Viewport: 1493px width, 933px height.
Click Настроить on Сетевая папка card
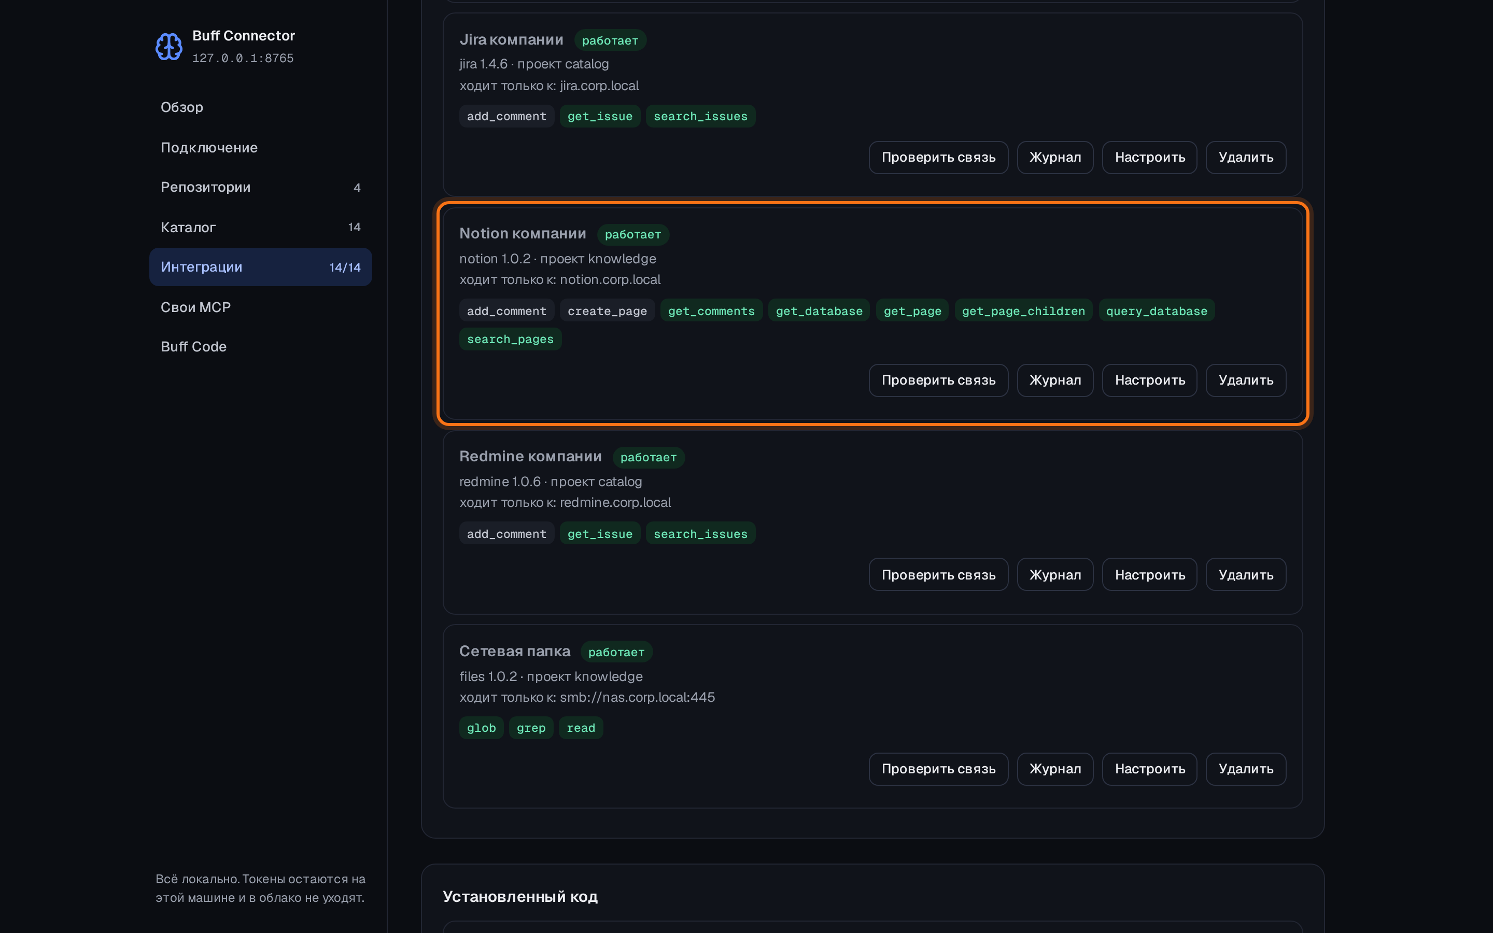pyautogui.click(x=1149, y=769)
